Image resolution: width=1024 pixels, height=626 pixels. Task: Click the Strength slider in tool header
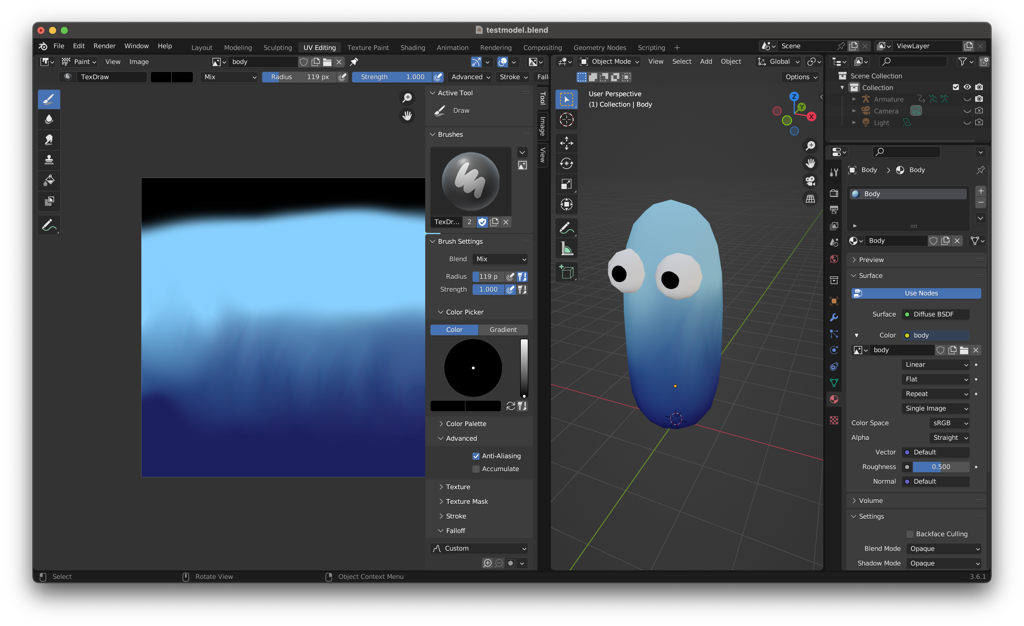392,77
